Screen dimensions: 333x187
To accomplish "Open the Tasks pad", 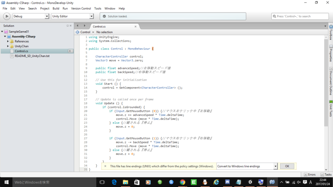I will coord(326,175).
